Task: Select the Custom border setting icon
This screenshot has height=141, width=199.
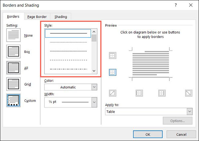Action: [x=13, y=101]
